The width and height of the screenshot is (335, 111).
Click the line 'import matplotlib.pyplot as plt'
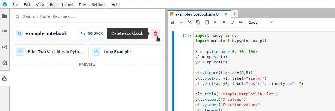(231, 41)
